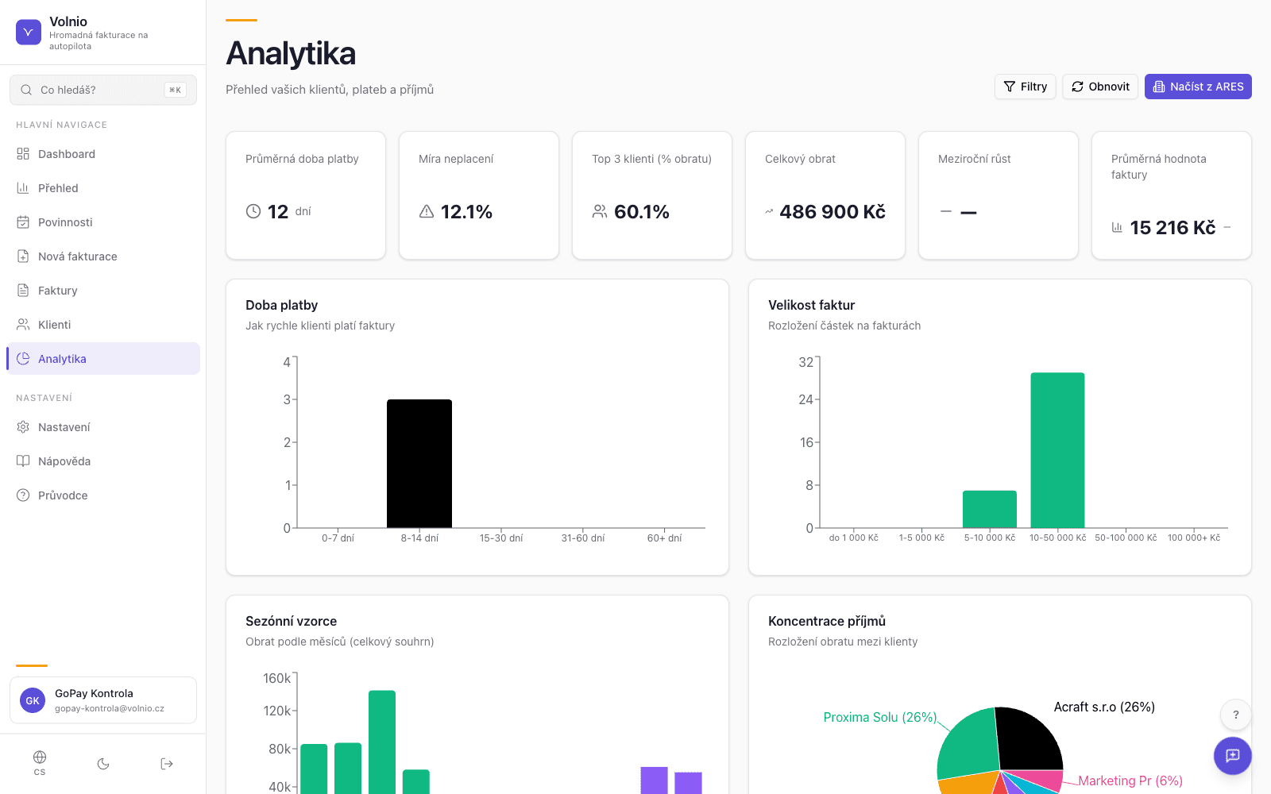Viewport: 1271px width, 794px height.
Task: Click the green 5-10 000 Kč bar
Action: point(990,509)
